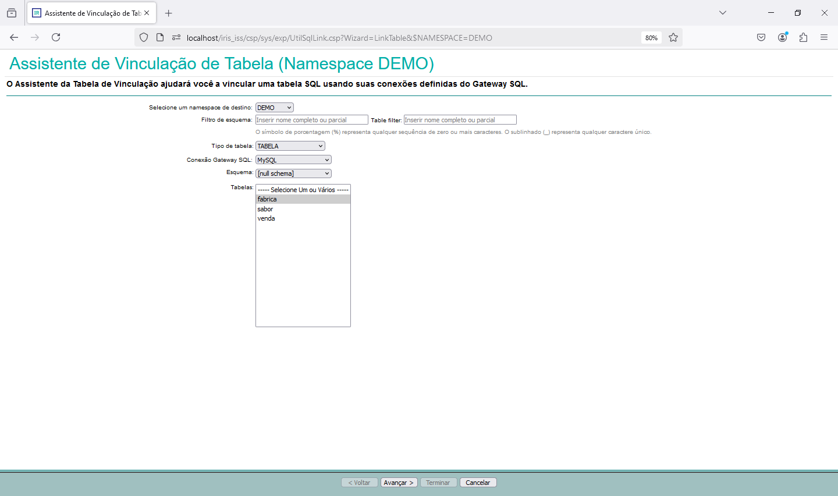Image resolution: width=838 pixels, height=496 pixels.
Task: Open the Esquema null schema dropdown
Action: tap(293, 173)
